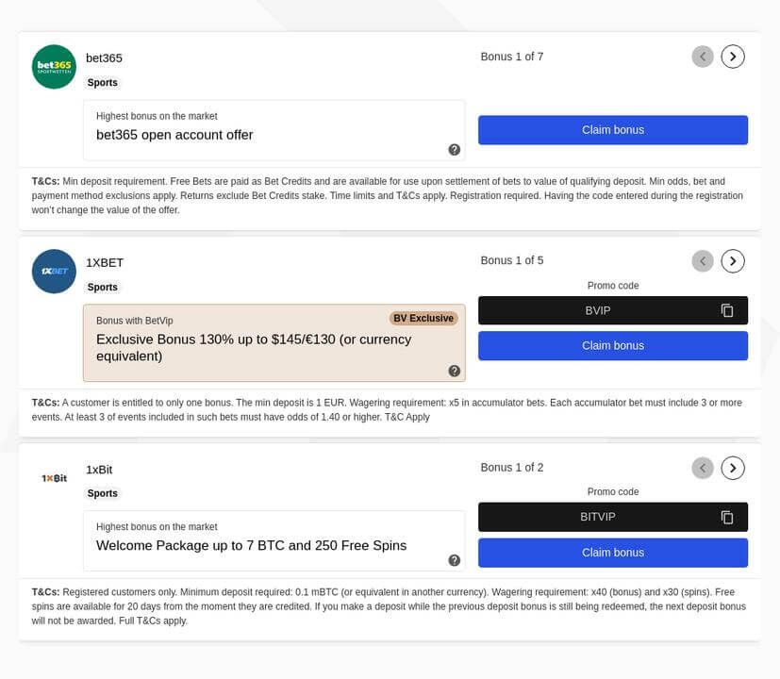Show next bet365 bonus
This screenshot has width=780, height=679.
click(733, 57)
